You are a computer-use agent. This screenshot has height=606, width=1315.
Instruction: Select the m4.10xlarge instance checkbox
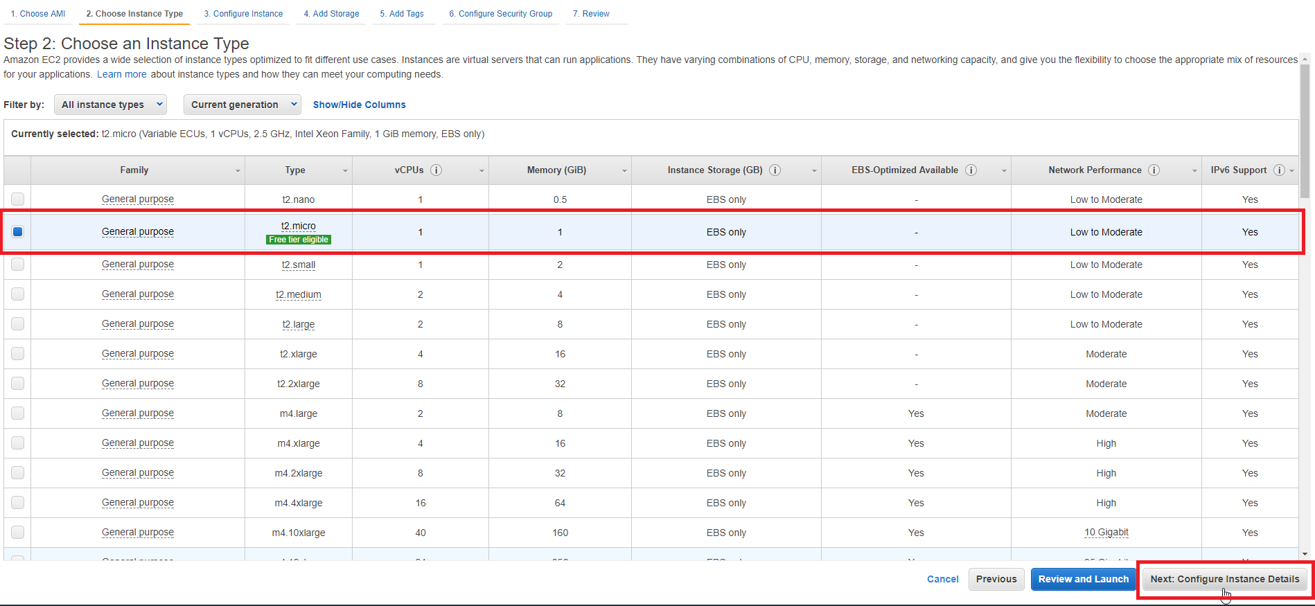tap(18, 532)
